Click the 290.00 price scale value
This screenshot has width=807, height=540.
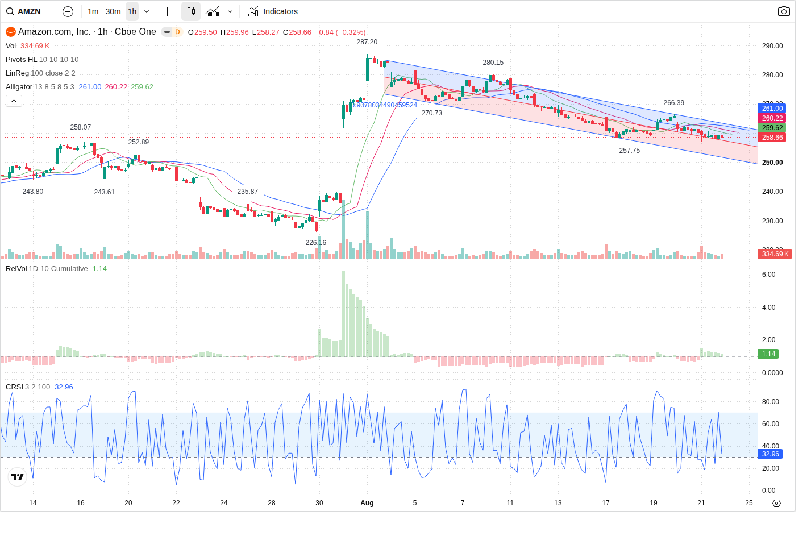point(772,46)
